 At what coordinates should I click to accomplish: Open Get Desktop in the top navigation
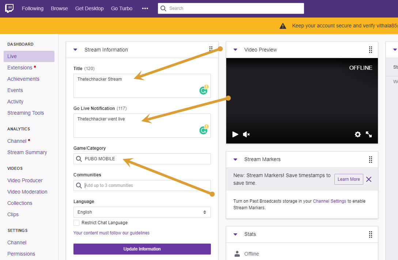(x=89, y=8)
